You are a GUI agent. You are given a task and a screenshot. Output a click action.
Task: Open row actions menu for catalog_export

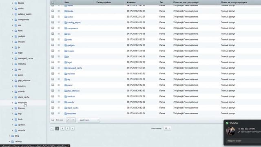tap(59, 22)
